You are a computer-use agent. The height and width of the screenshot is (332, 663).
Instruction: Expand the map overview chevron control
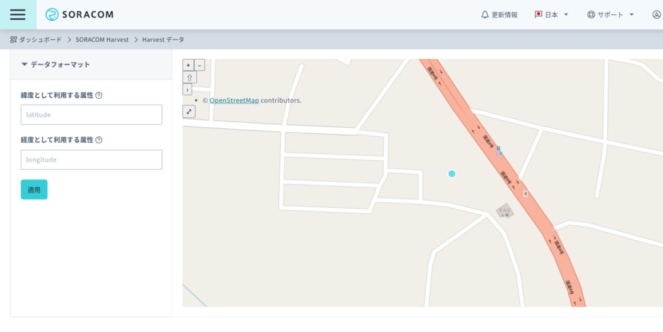point(187,89)
